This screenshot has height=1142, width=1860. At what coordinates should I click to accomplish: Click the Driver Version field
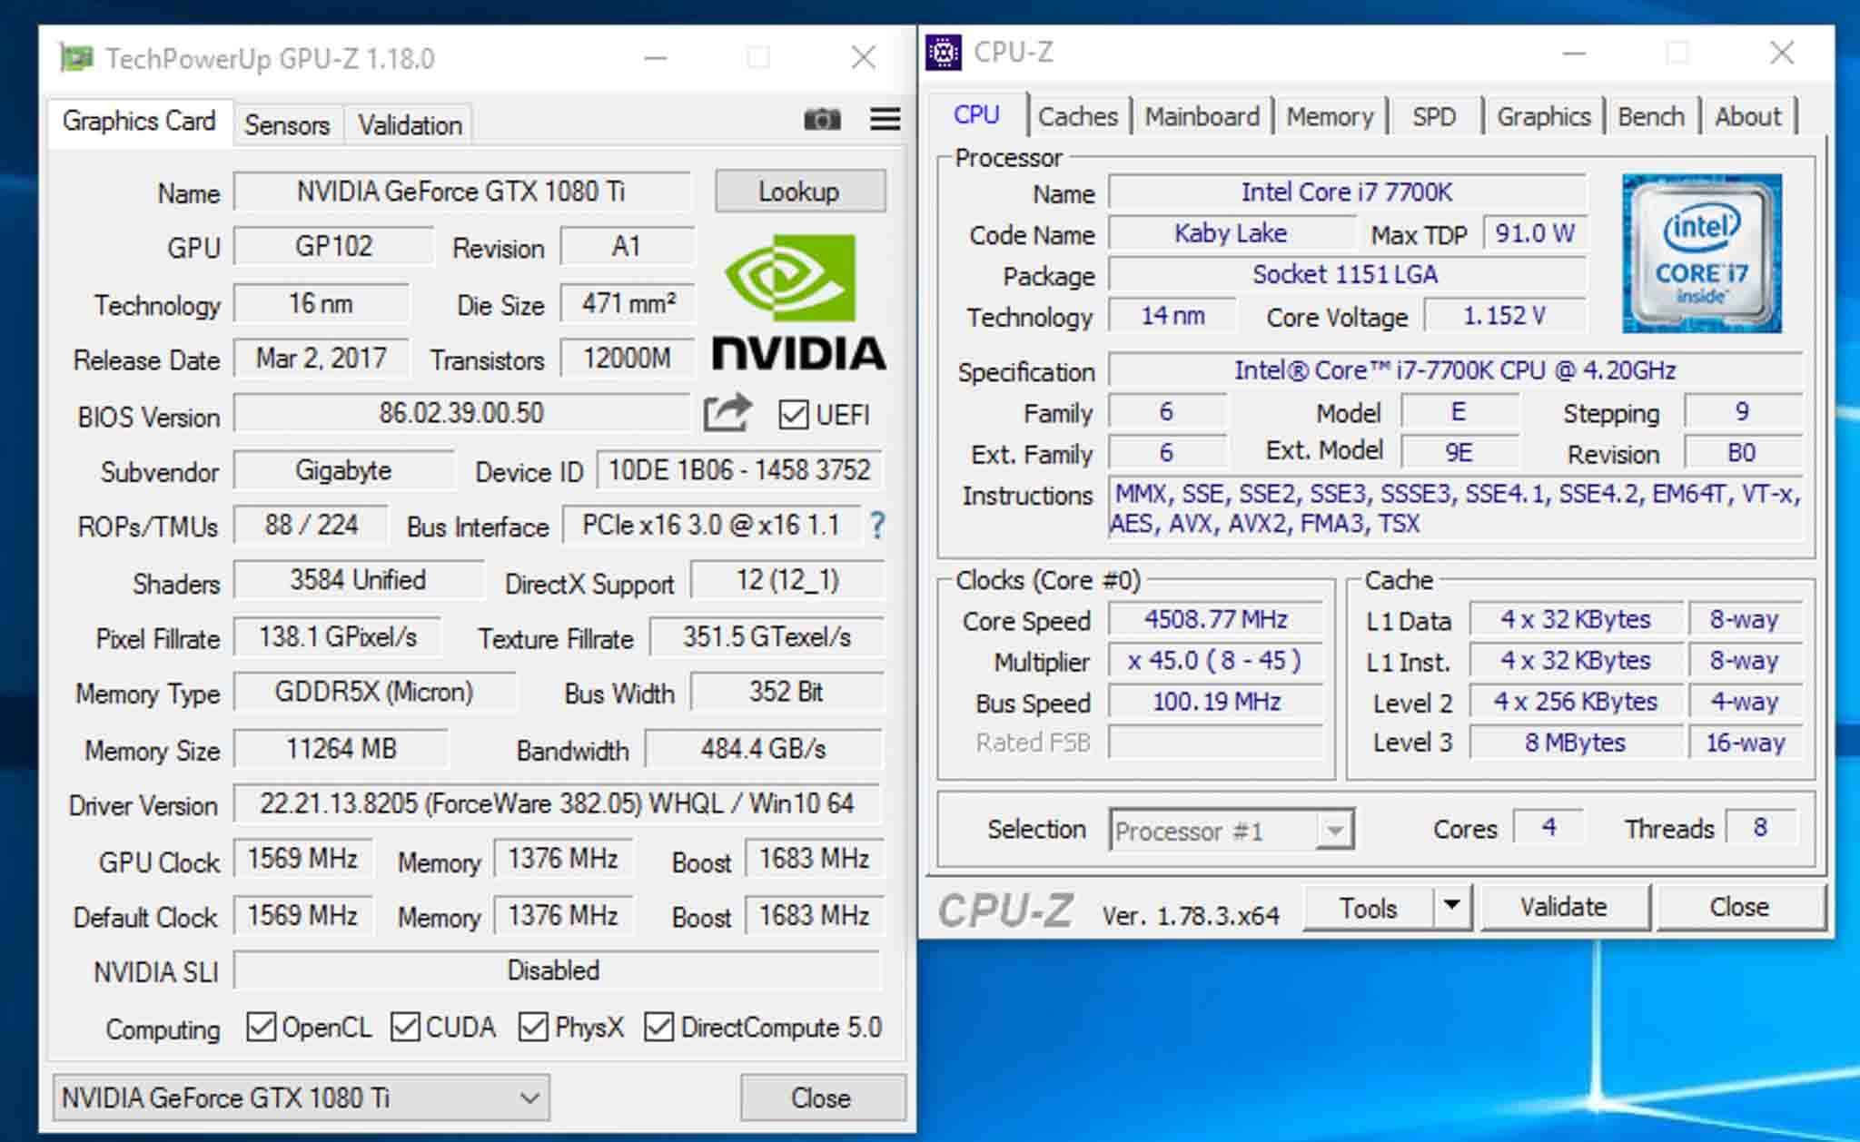(557, 803)
